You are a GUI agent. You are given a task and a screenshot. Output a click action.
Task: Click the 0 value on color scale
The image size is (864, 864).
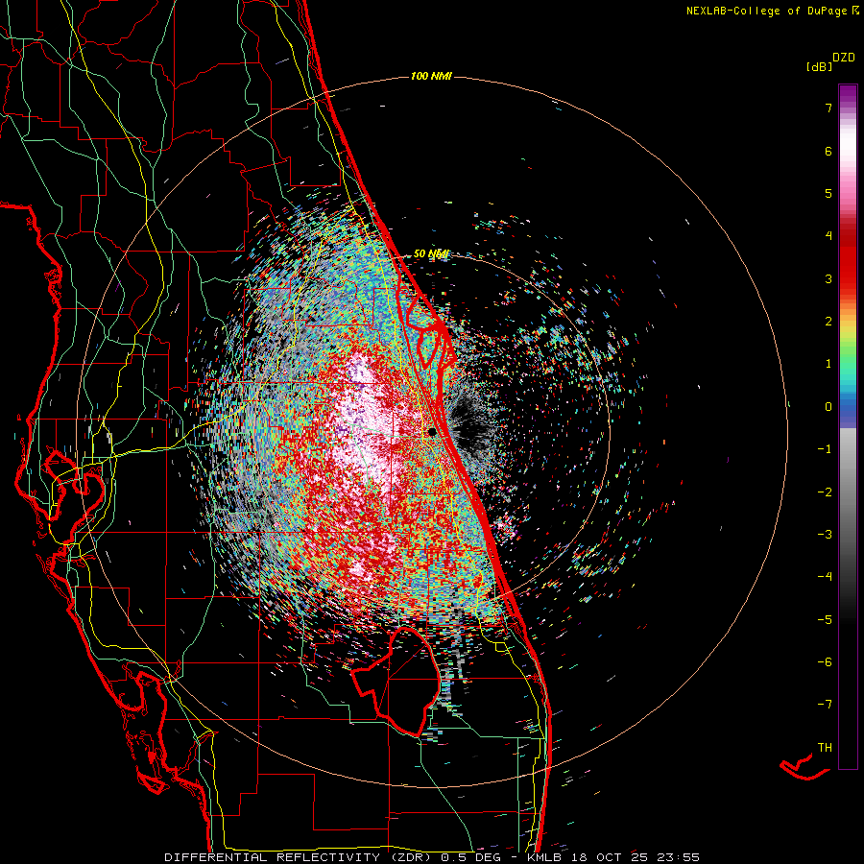(828, 407)
